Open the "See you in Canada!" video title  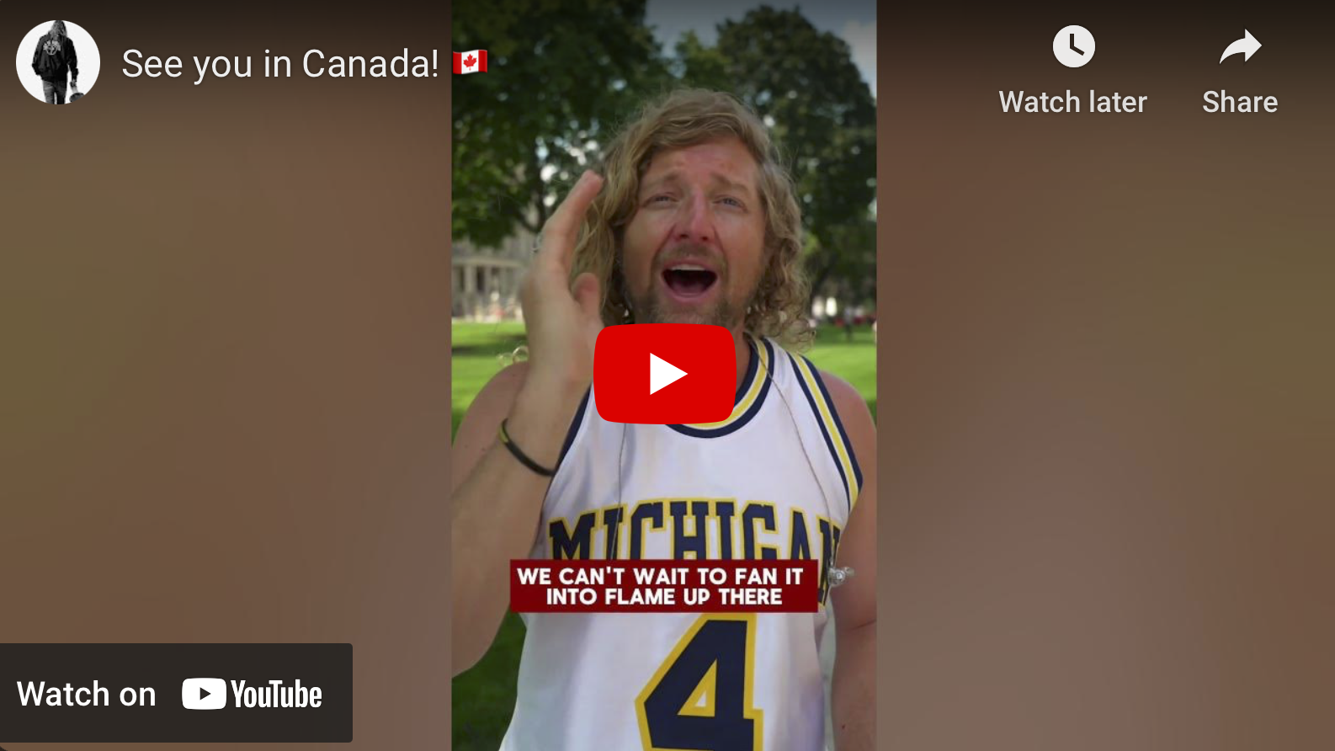tap(280, 64)
